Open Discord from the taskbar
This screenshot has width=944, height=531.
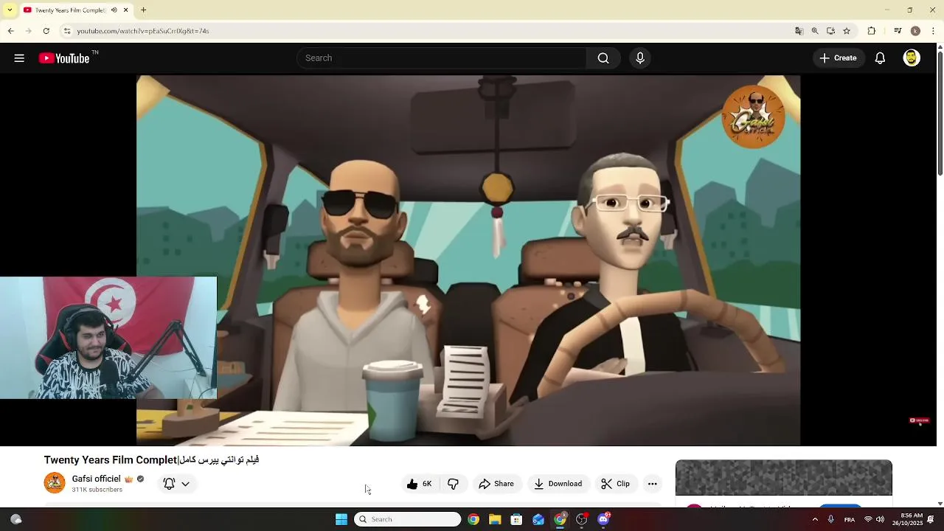click(604, 519)
